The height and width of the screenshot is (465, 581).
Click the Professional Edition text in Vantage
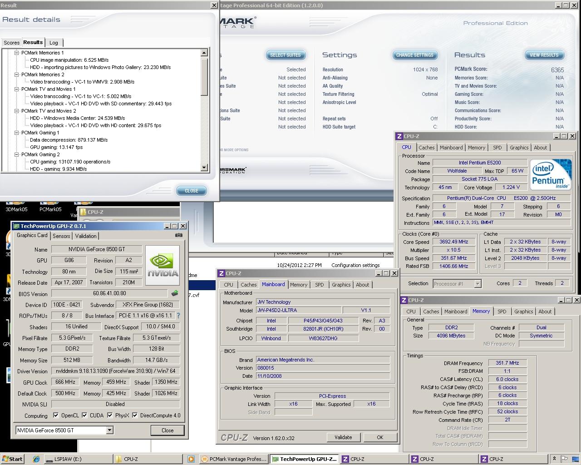click(495, 23)
